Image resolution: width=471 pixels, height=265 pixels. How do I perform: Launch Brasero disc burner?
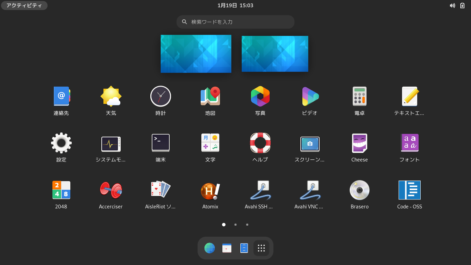coord(360,190)
